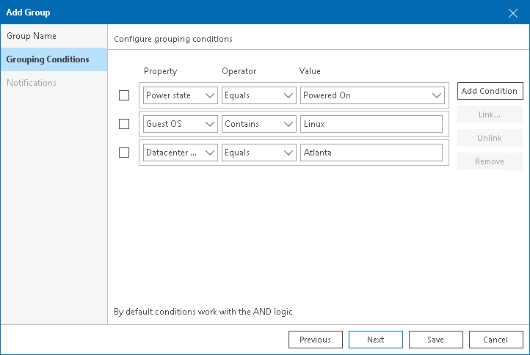530x355 pixels.
Task: Open the Guest OS property dropdown
Action: click(181, 124)
